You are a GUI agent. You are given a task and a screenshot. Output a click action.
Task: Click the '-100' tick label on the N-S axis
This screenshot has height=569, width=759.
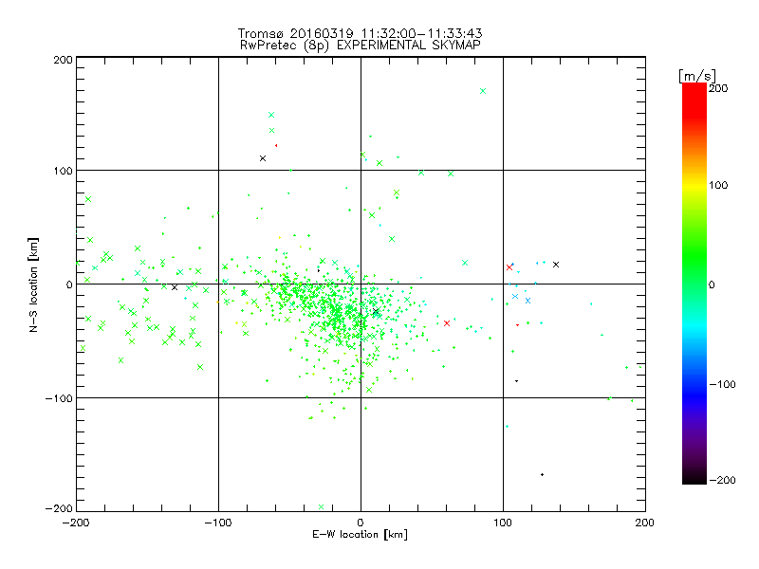[59, 398]
